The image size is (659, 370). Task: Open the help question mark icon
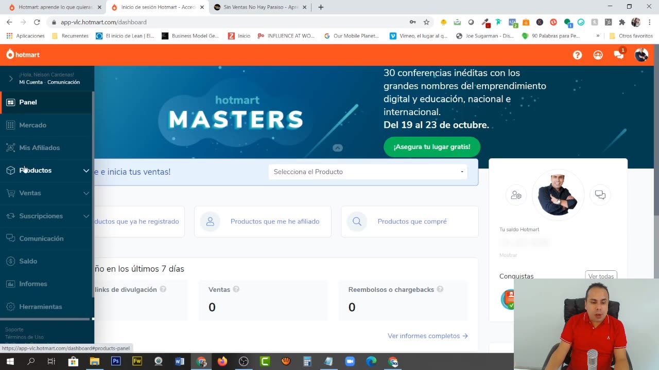578,55
